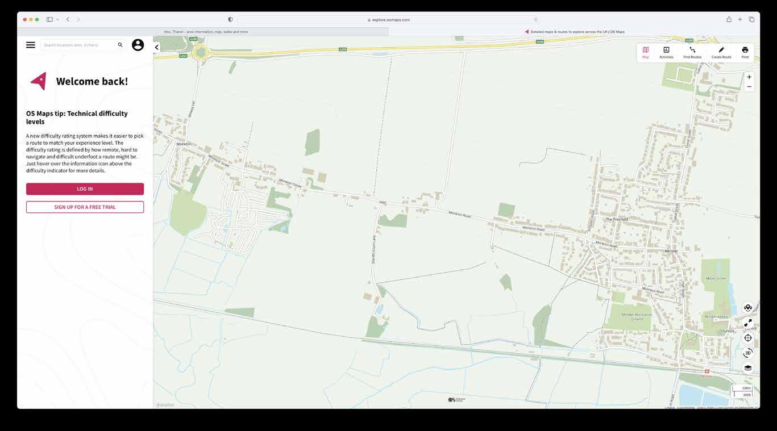Viewport: 777px width, 431px height.
Task: Locate me with the crosshair icon
Action: click(748, 338)
